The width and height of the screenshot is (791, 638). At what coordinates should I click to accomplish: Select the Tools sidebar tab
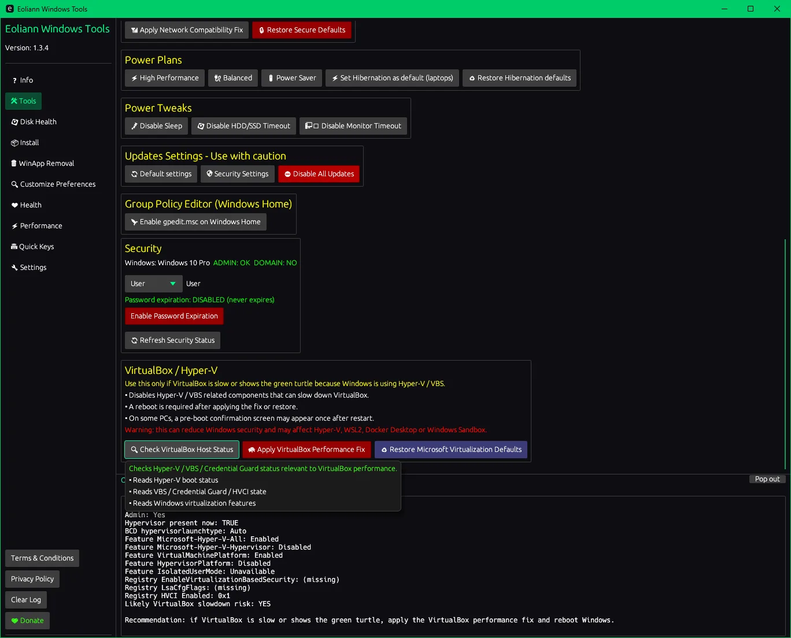click(x=24, y=101)
